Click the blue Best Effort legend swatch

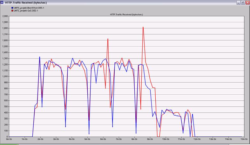(x=12, y=8)
